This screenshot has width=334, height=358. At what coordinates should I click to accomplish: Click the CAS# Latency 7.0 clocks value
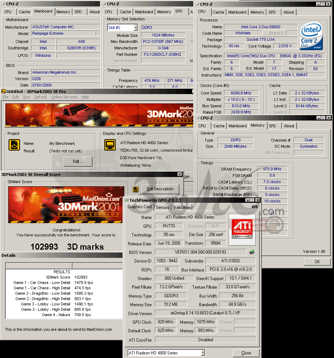click(x=272, y=182)
